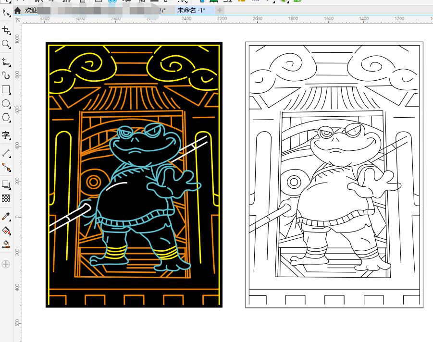The height and width of the screenshot is (342, 433).
Task: Click the ruler origin corner box
Action: tap(18, 20)
